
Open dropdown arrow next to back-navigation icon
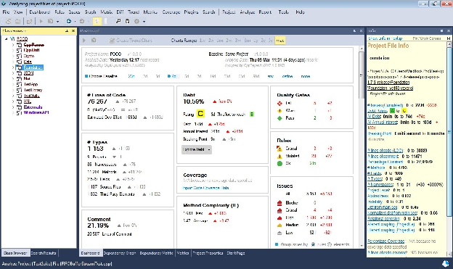tap(75, 21)
